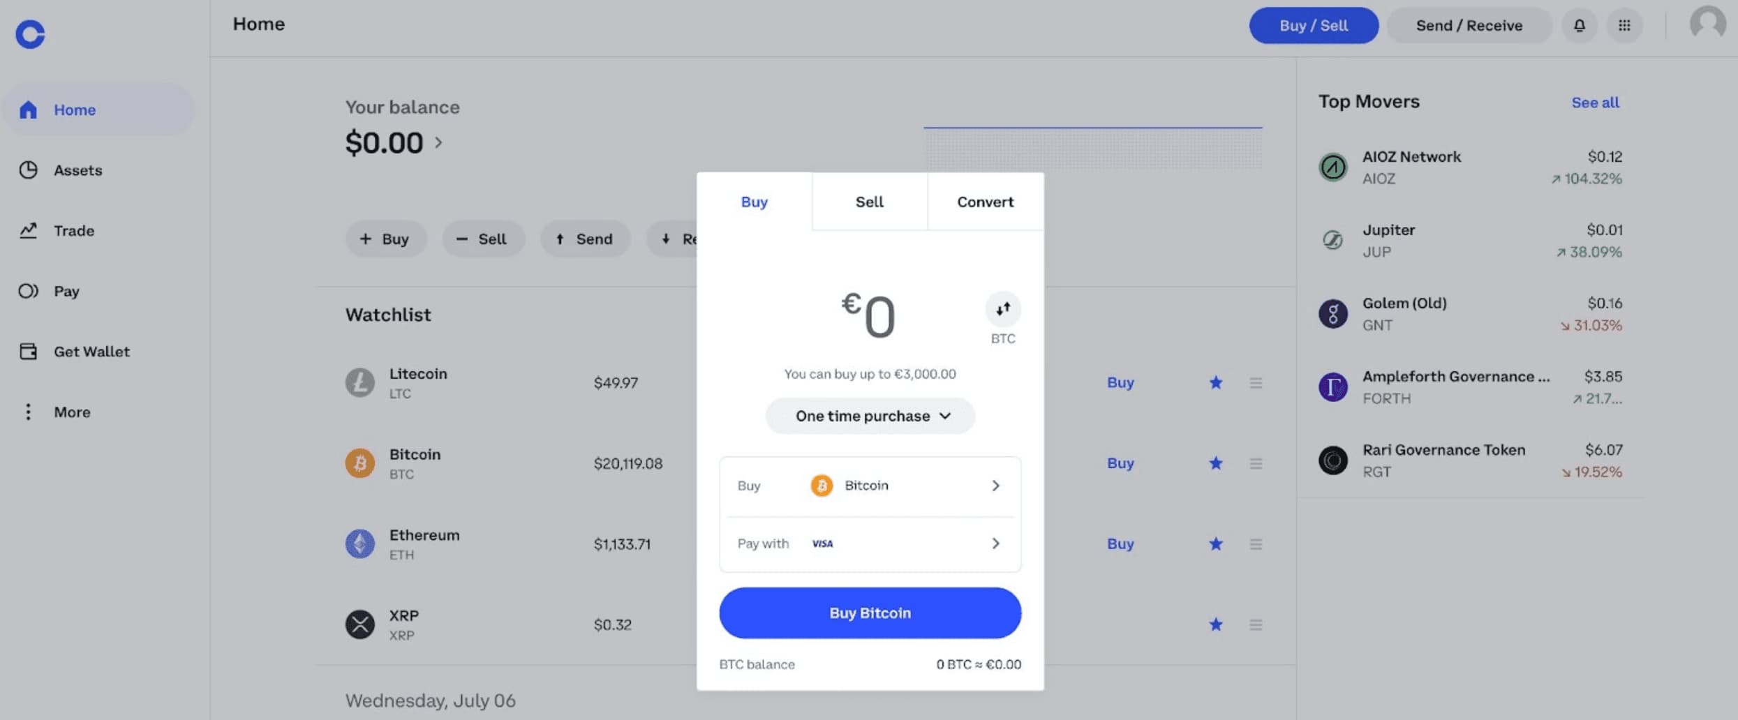The height and width of the screenshot is (720, 1738).
Task: Open the One time purchase dropdown
Action: 870,416
